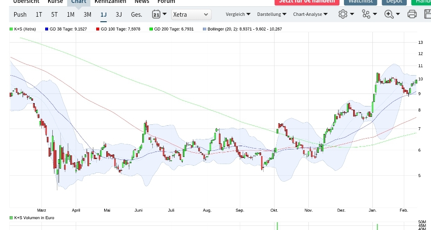Select the 3M time range
This screenshot has height=230, width=431.
click(87, 14)
